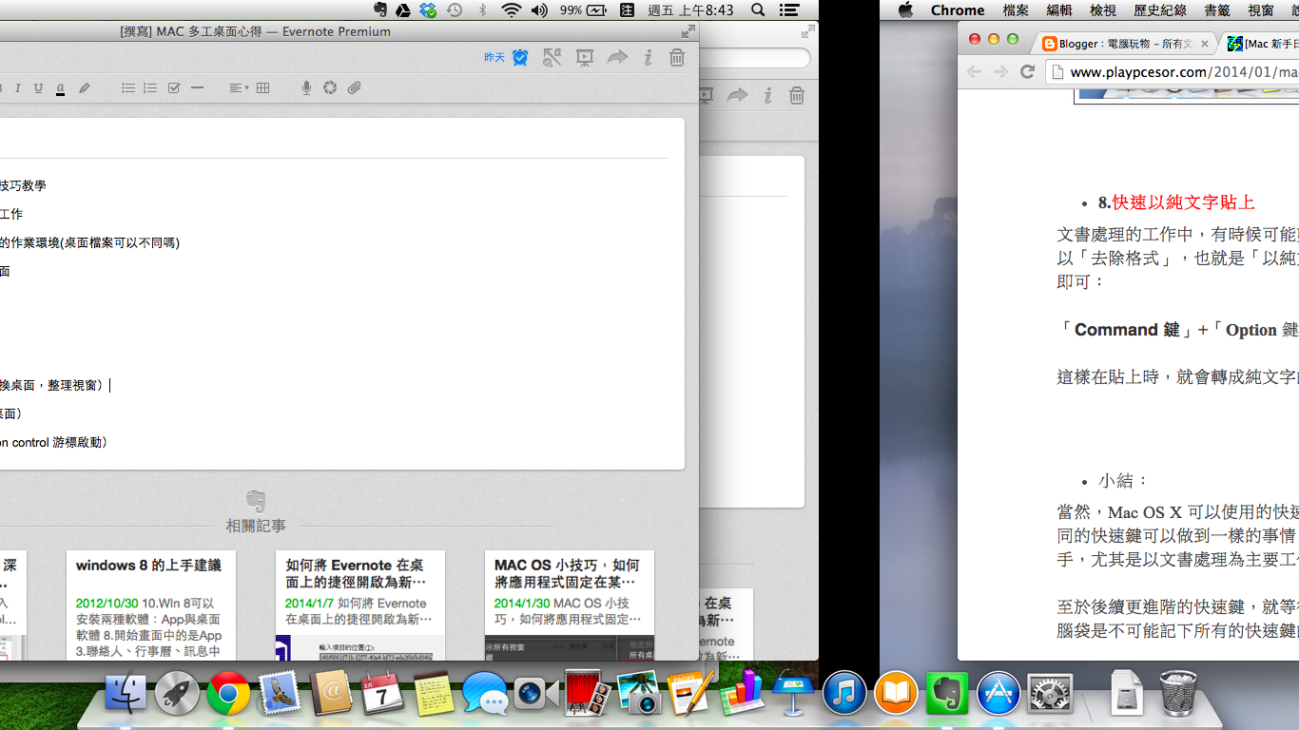
Task: Open Keynote from the Dock
Action: point(793,693)
